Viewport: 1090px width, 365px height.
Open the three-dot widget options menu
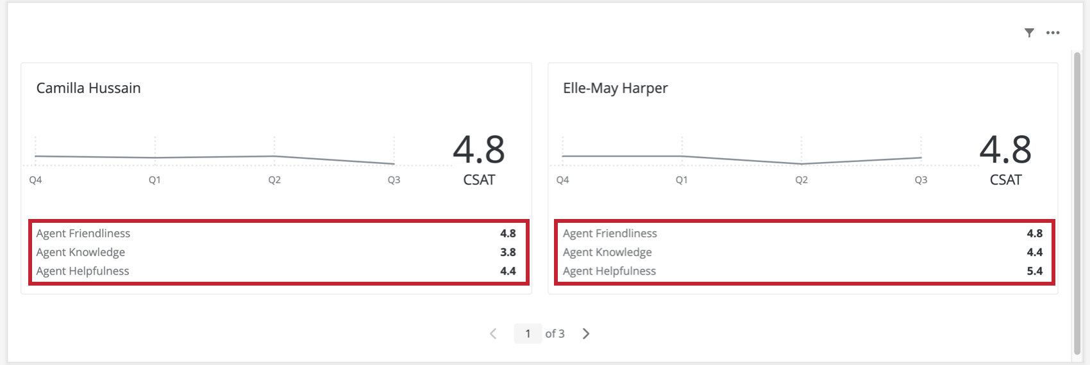click(1053, 33)
